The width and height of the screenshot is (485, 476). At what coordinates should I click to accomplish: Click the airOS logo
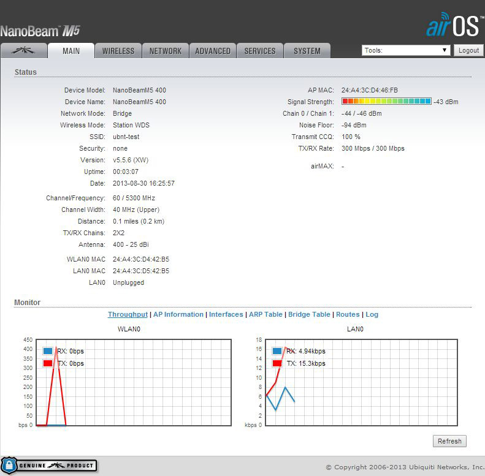pos(455,25)
